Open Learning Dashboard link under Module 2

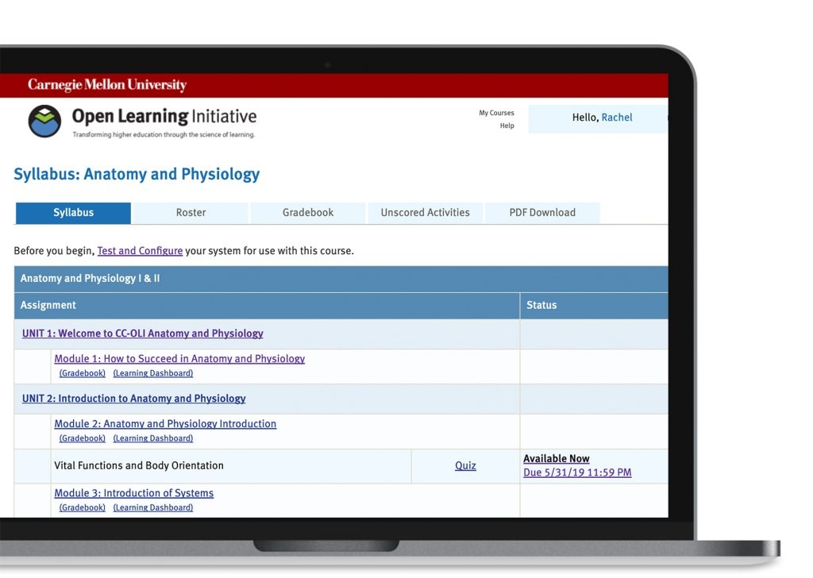pyautogui.click(x=152, y=438)
